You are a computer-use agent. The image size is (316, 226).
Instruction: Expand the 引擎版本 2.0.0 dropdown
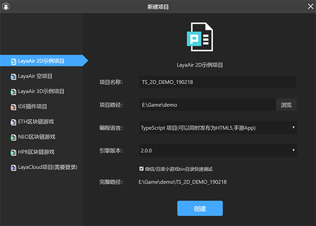point(218,151)
